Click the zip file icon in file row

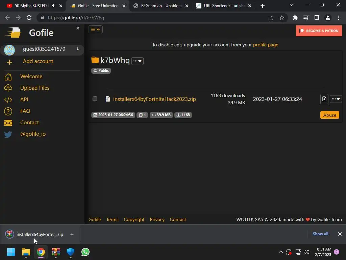(108, 99)
